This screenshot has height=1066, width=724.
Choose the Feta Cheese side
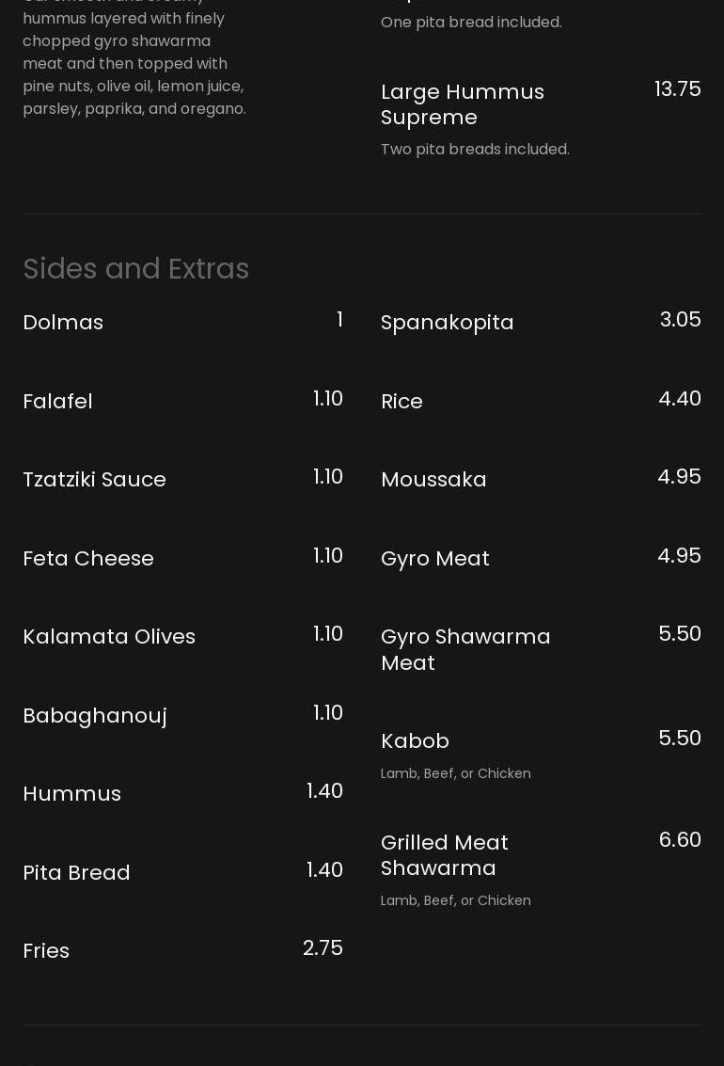(x=88, y=558)
